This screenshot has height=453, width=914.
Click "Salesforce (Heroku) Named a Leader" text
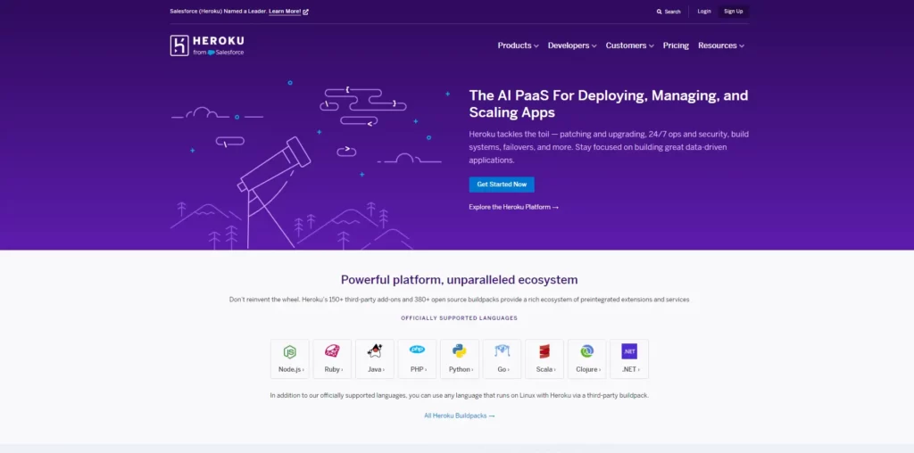pyautogui.click(x=218, y=12)
